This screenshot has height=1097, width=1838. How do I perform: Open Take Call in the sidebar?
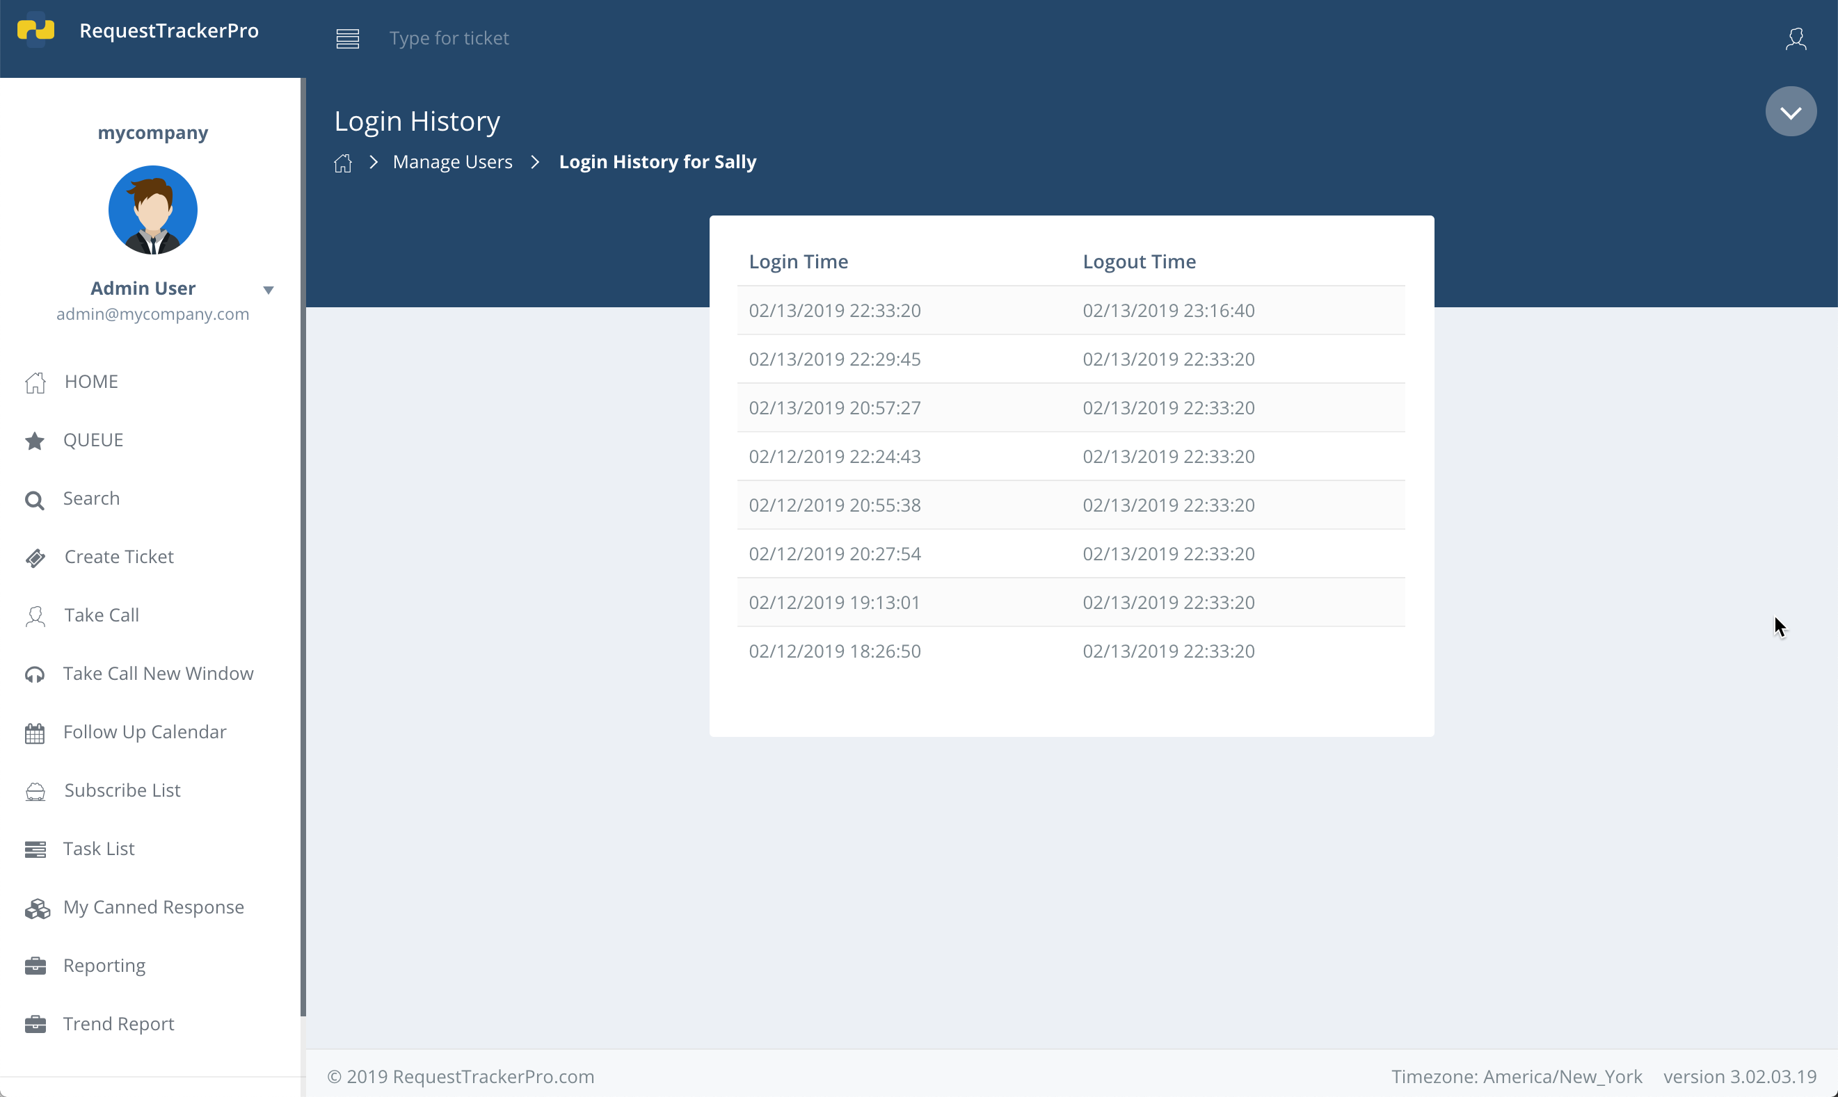[x=102, y=615]
